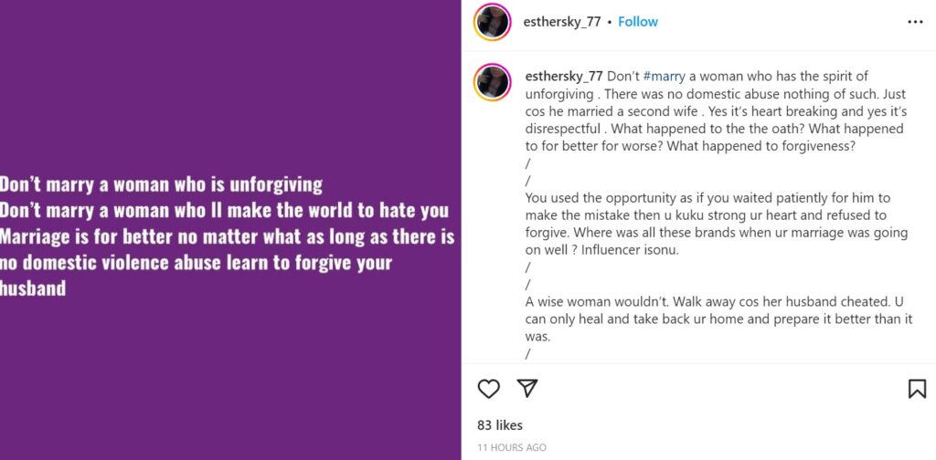
Task: Open the three-dot more options menu
Action: [x=915, y=22]
